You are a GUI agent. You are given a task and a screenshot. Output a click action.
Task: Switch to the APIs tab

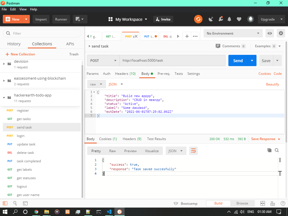(x=70, y=44)
